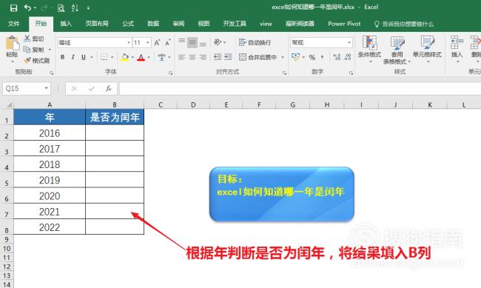The image size is (481, 288).
Task: Toggle Underline formatting
Action: click(84, 57)
